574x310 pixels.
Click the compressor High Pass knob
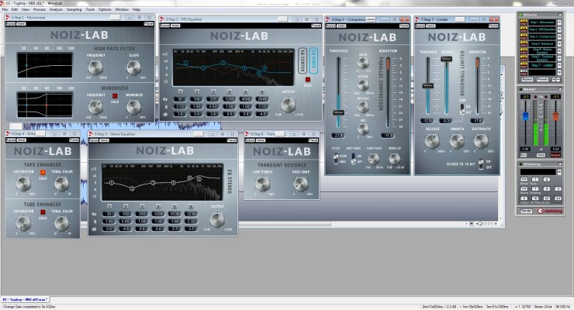(x=373, y=159)
